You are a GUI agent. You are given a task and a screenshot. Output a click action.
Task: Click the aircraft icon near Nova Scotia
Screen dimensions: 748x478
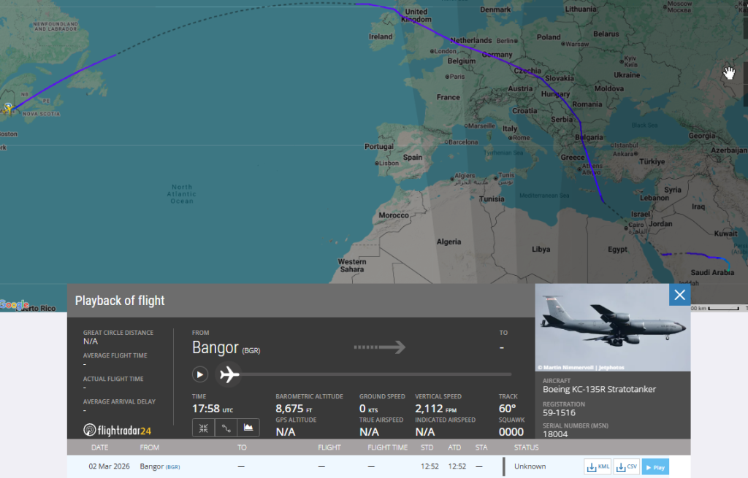8,109
